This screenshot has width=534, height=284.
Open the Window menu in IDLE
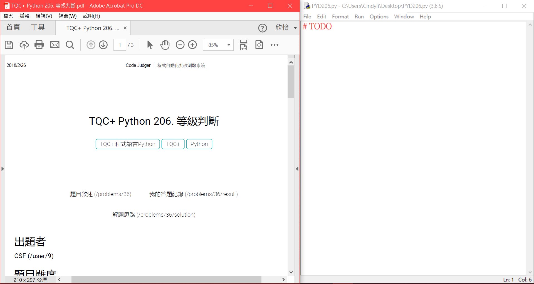[404, 16]
